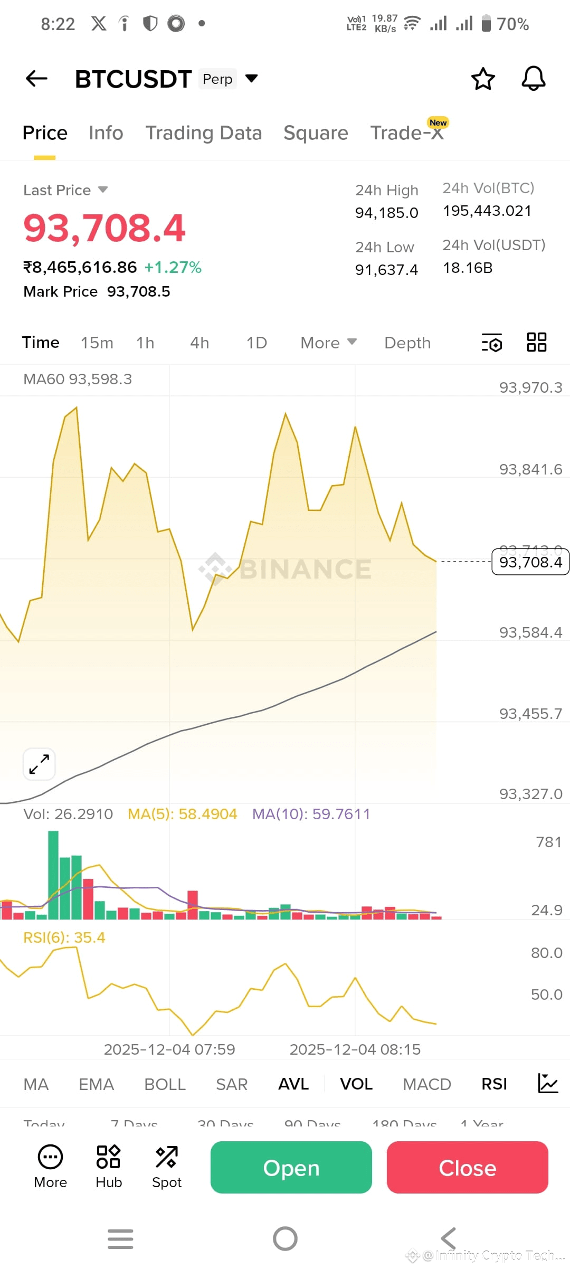Tap the red Close button
The height and width of the screenshot is (1269, 570).
coord(468,1167)
